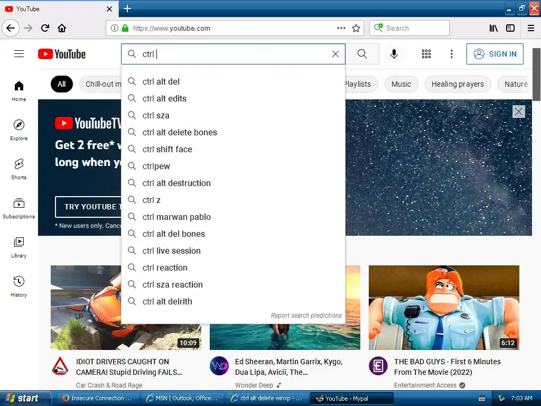The image size is (541, 406).
Task: Click the browser Search box
Action: tap(409, 28)
